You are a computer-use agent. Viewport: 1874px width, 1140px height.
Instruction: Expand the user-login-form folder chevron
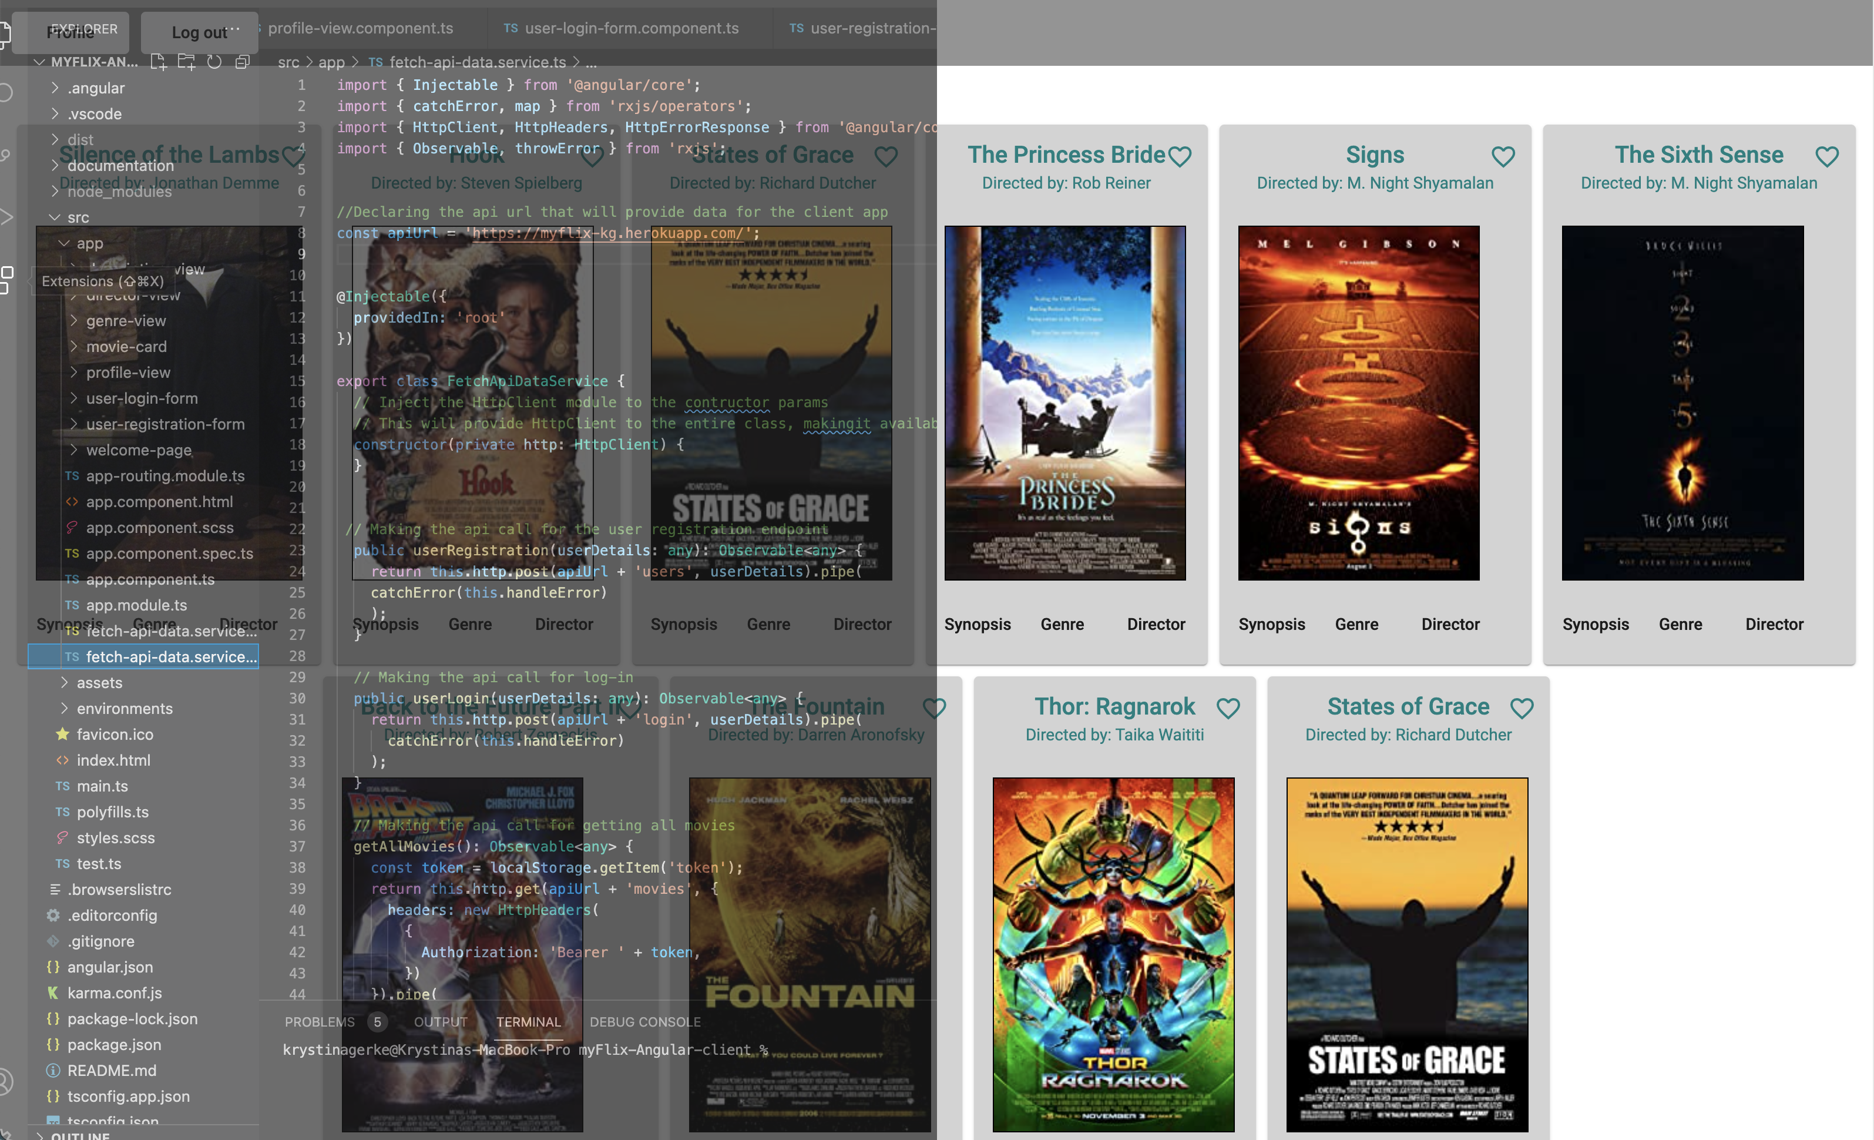[74, 398]
